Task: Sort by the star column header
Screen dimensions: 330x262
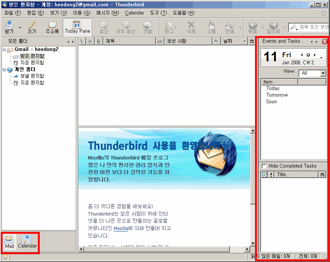Action: (90, 41)
